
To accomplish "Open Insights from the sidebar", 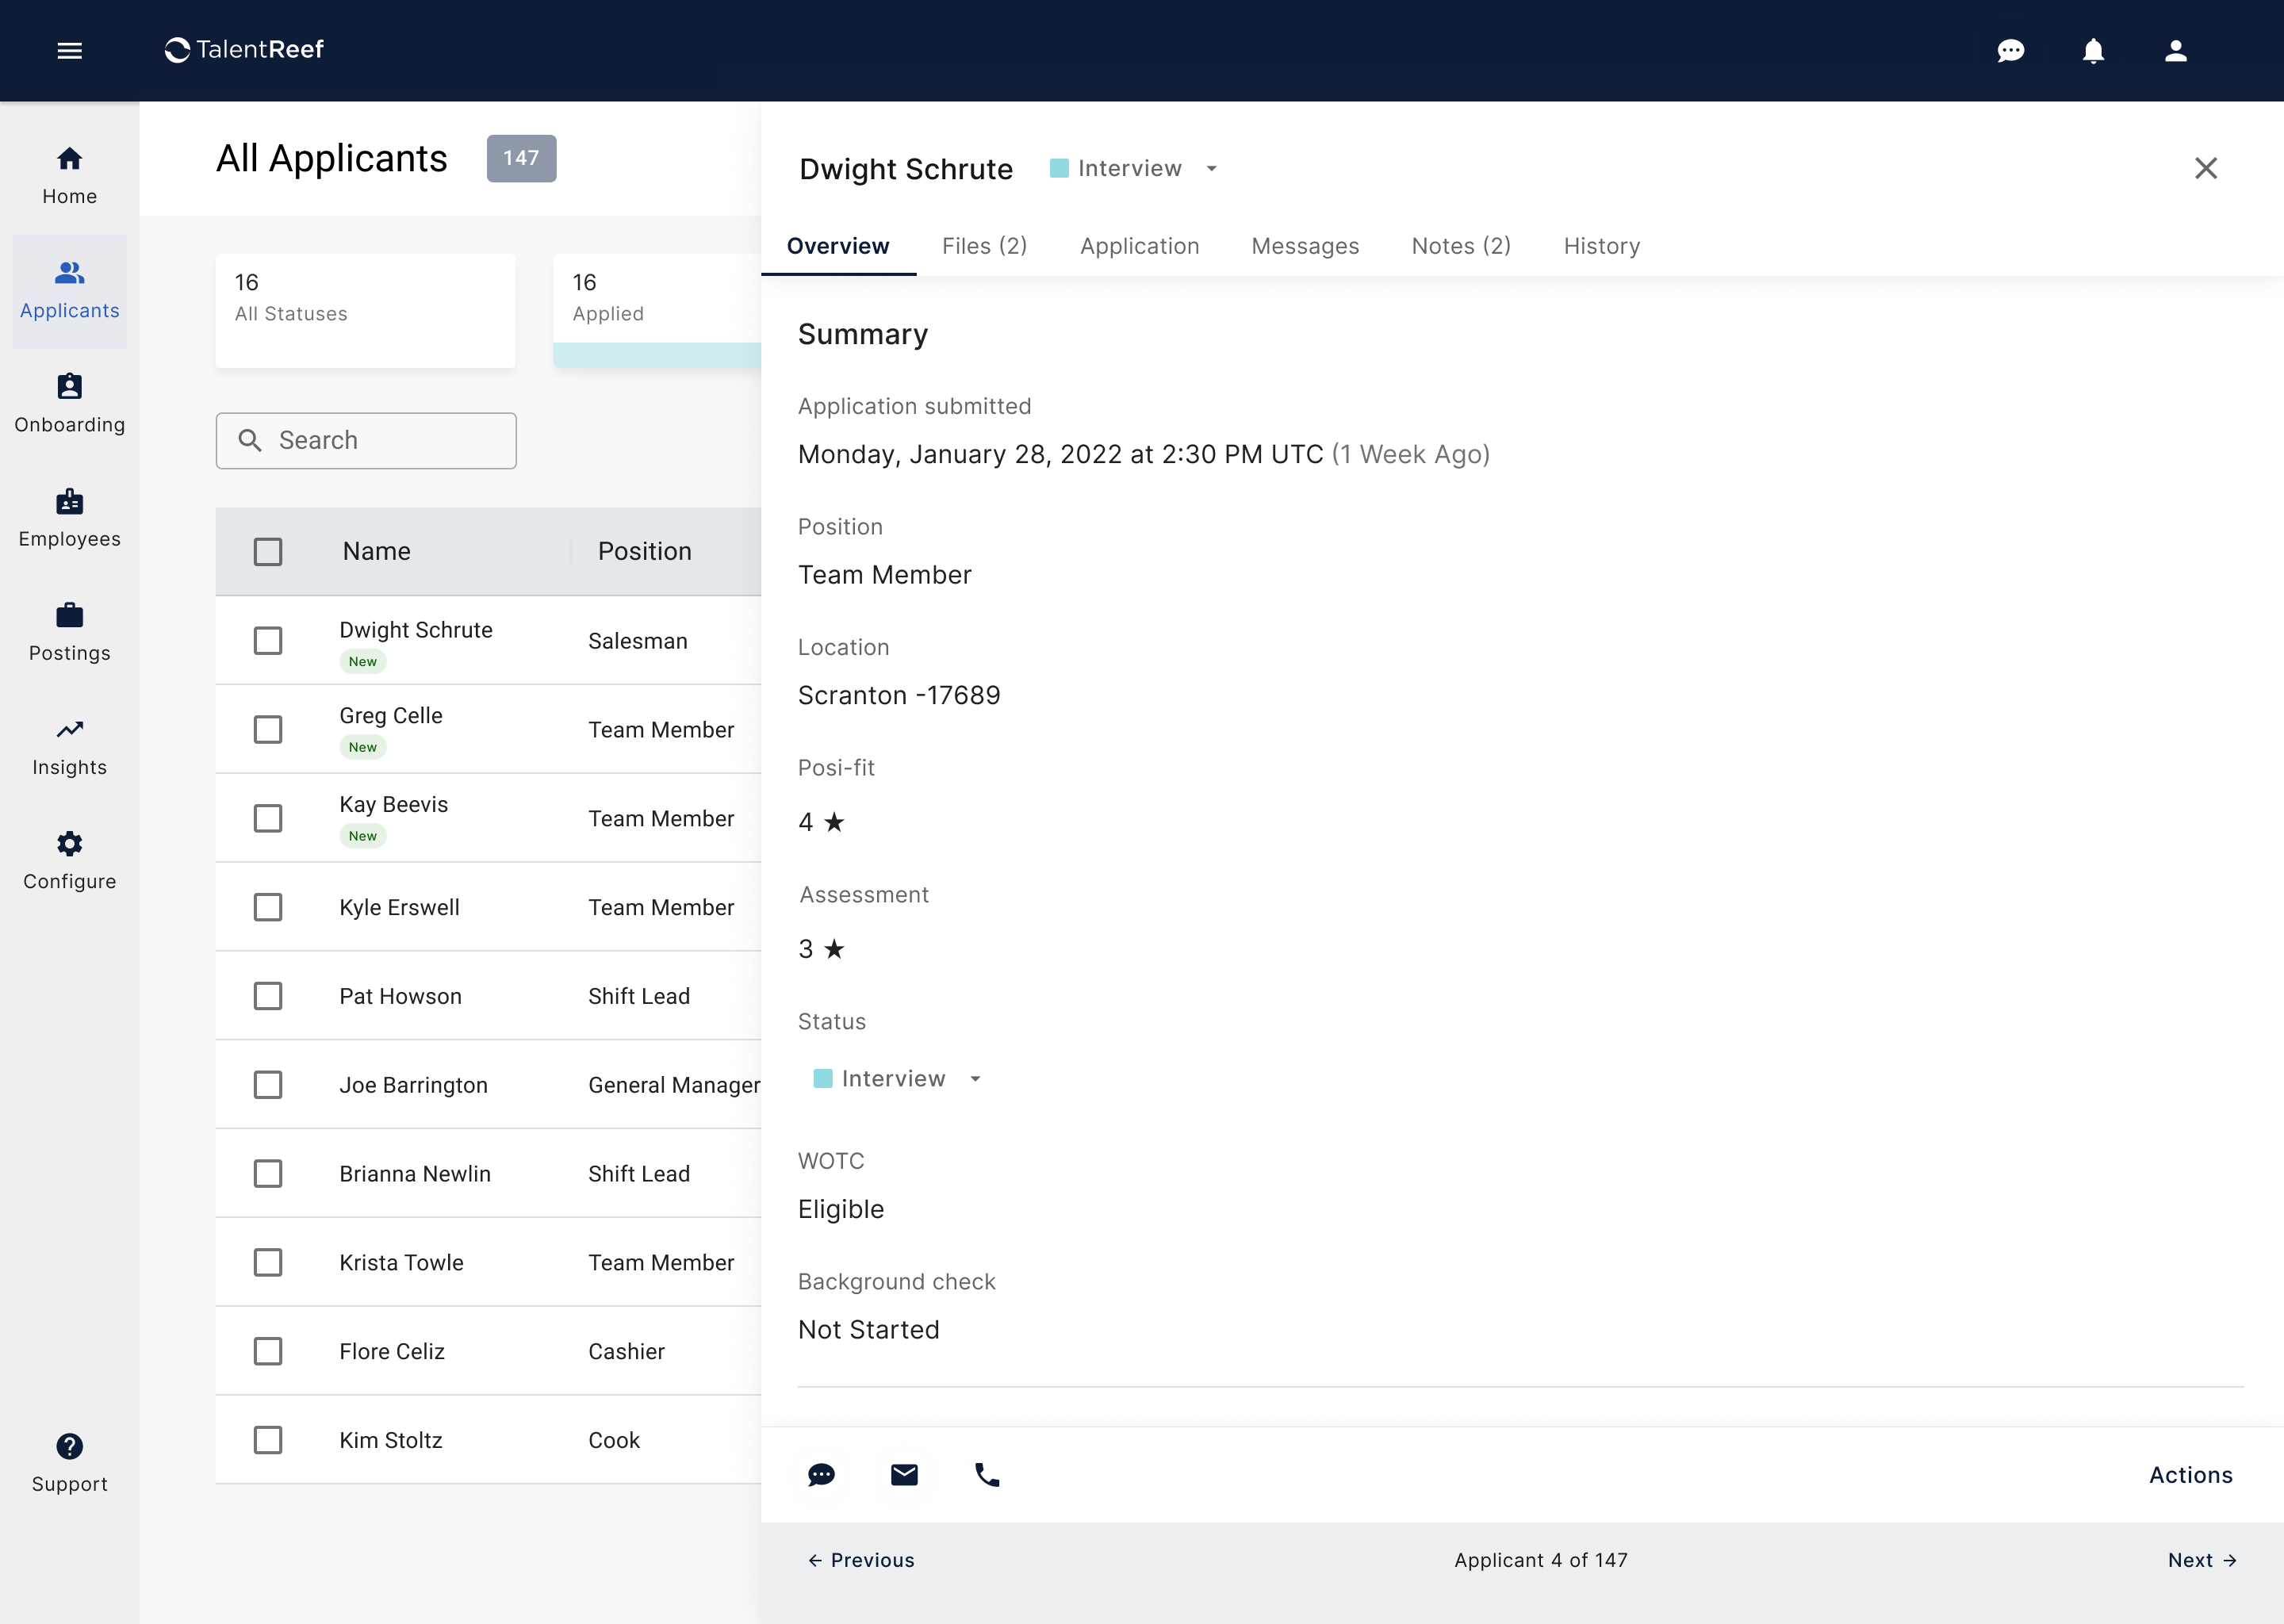I will click(x=69, y=746).
